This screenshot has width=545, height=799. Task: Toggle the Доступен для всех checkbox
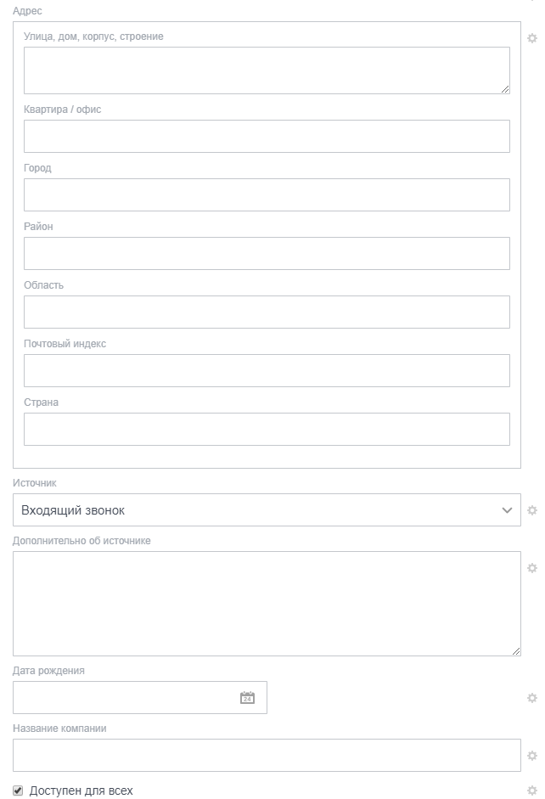click(18, 791)
